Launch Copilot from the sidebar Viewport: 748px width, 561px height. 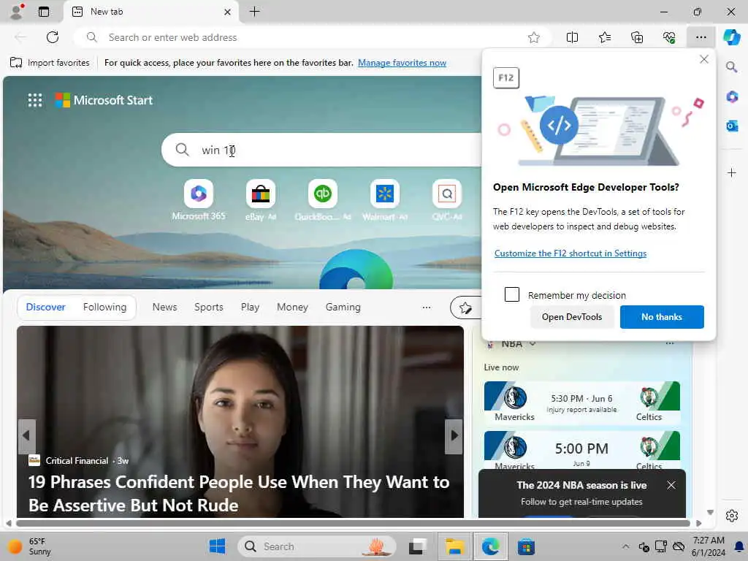coord(732,37)
